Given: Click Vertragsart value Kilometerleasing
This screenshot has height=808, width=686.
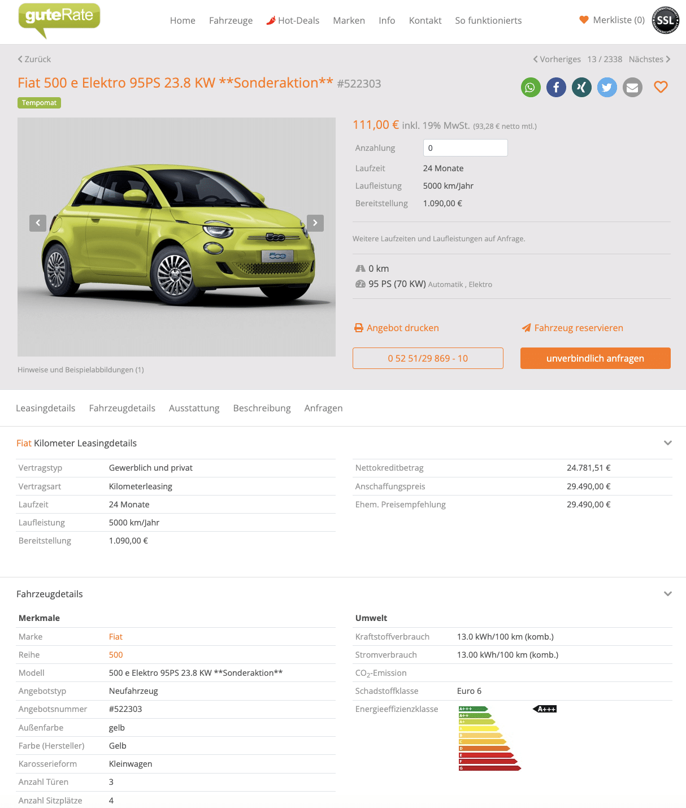Looking at the screenshot, I should click(x=141, y=486).
